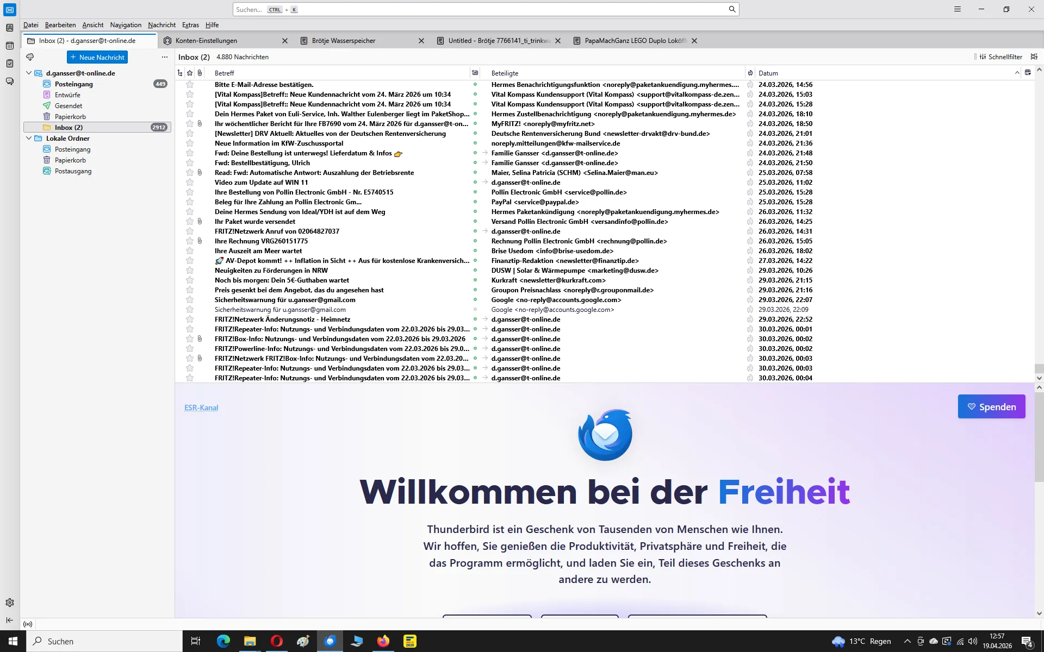The width and height of the screenshot is (1044, 652).
Task: Collapse the spaces toolbar using the arrow icon
Action: point(10,620)
